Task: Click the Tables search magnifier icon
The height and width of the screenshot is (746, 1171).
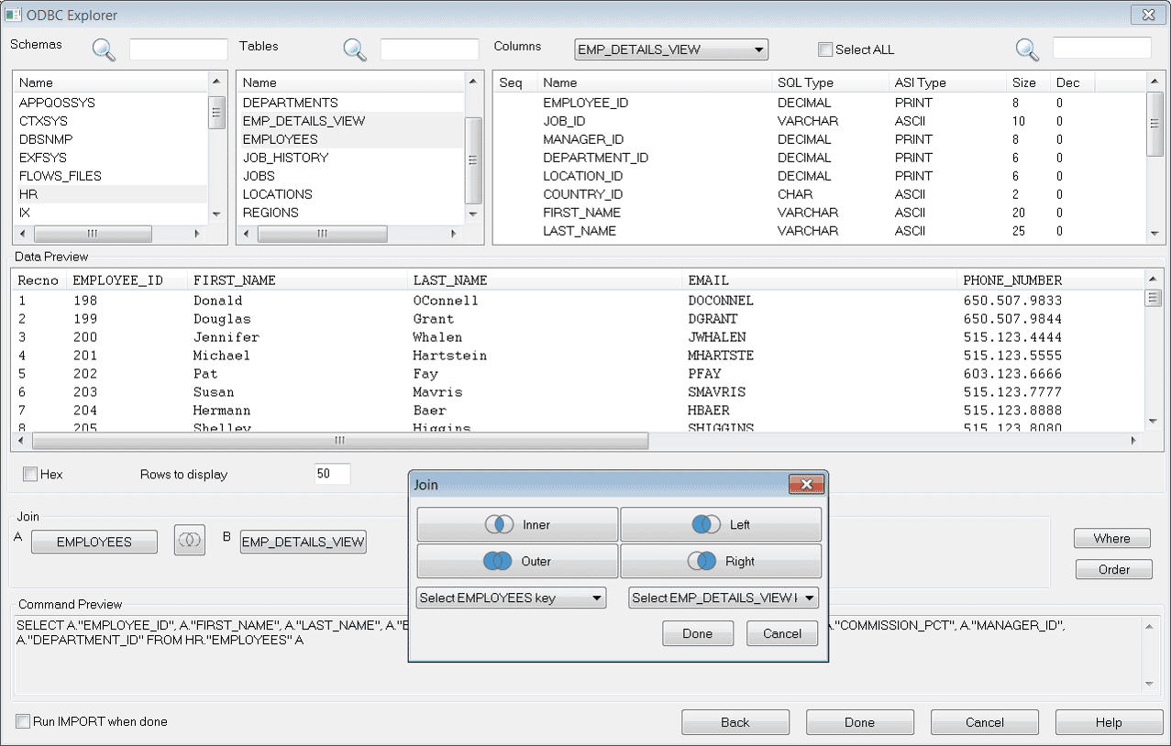Action: [355, 49]
